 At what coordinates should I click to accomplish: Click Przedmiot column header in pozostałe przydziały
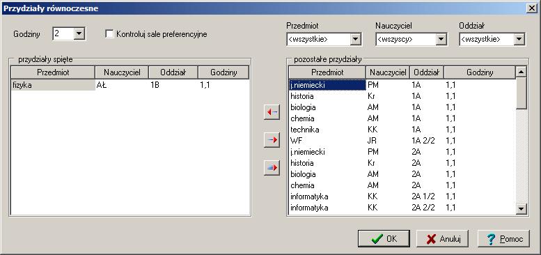[327, 72]
